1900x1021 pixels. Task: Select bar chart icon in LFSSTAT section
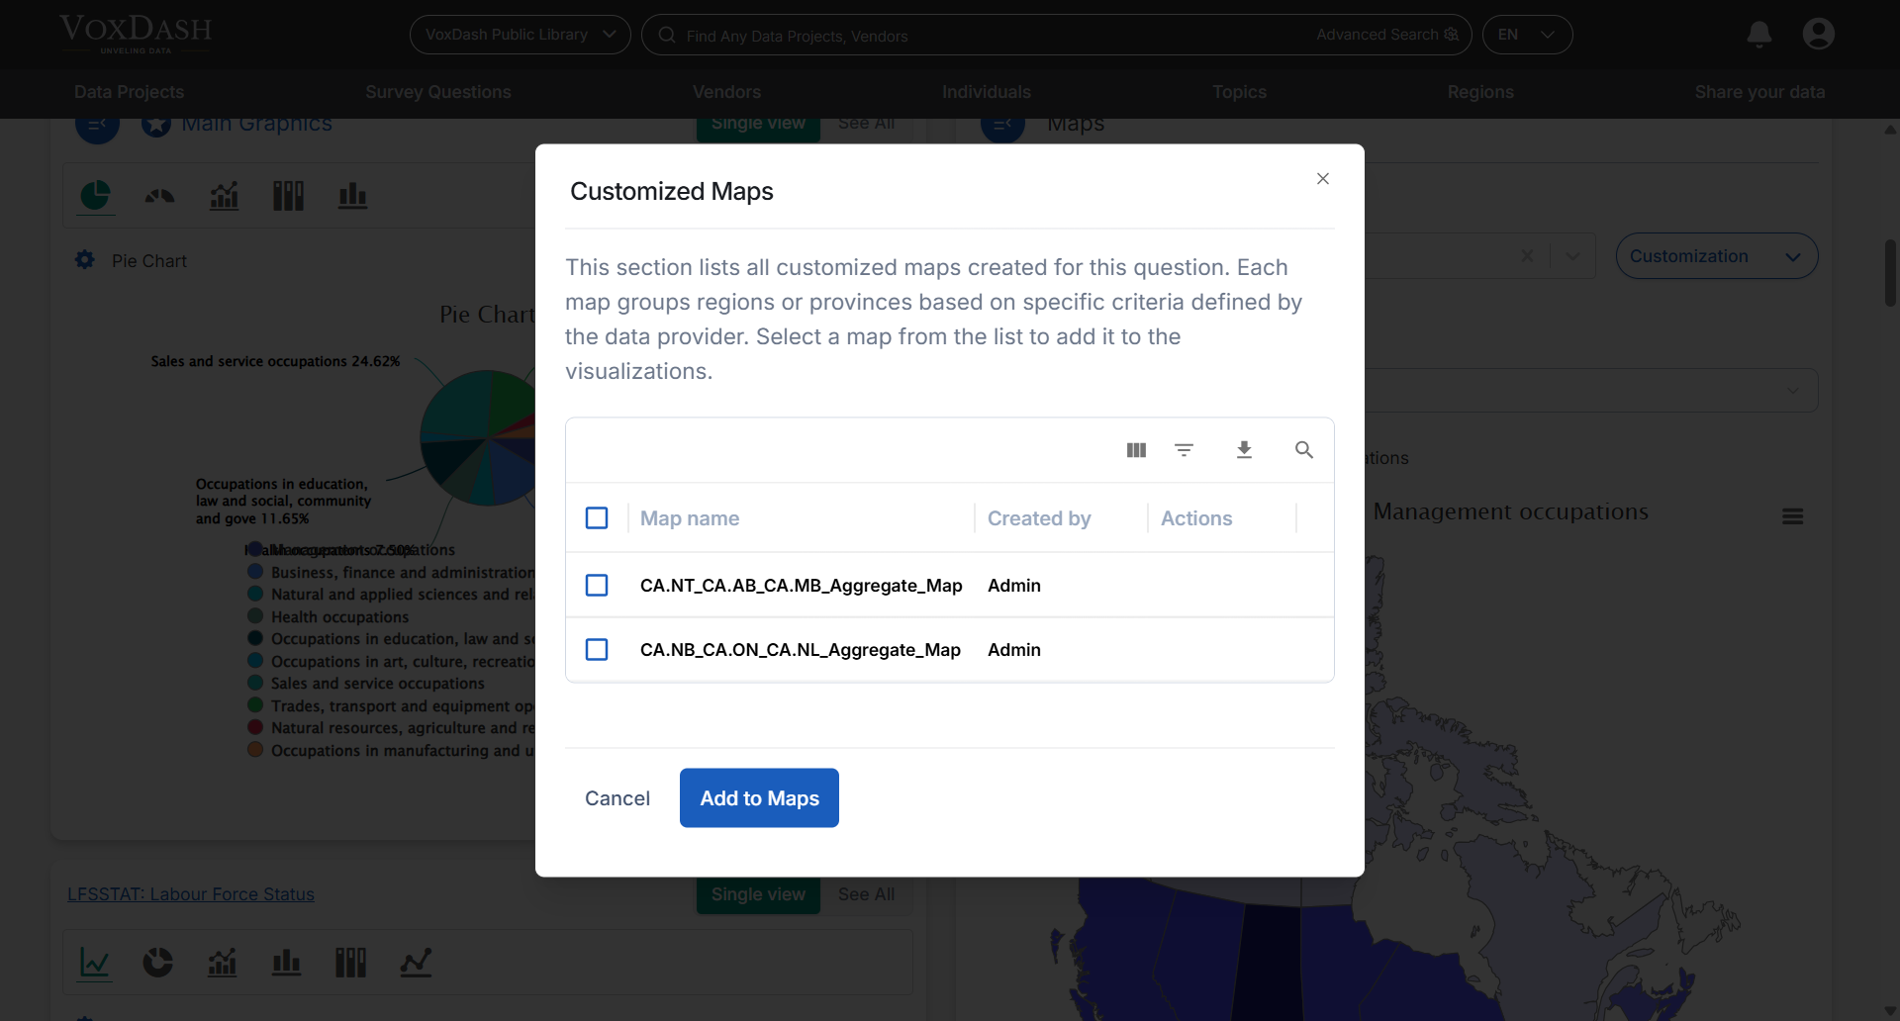[286, 963]
